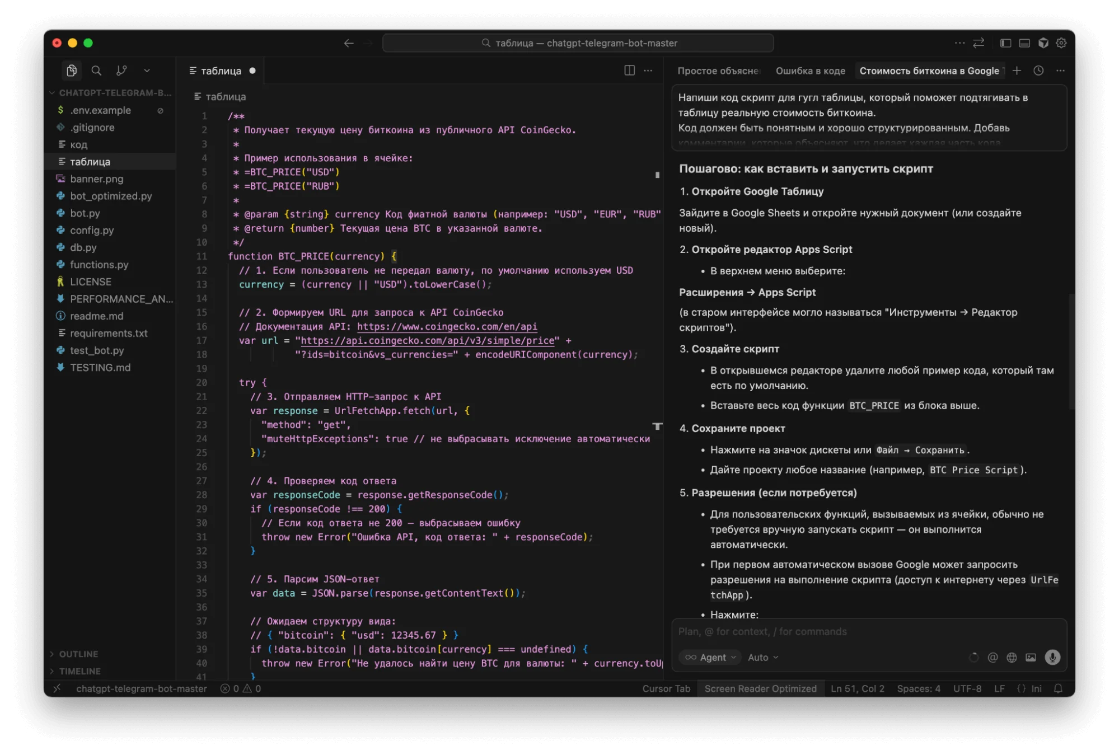
Task: Click the split editor right icon
Action: pyautogui.click(x=629, y=71)
